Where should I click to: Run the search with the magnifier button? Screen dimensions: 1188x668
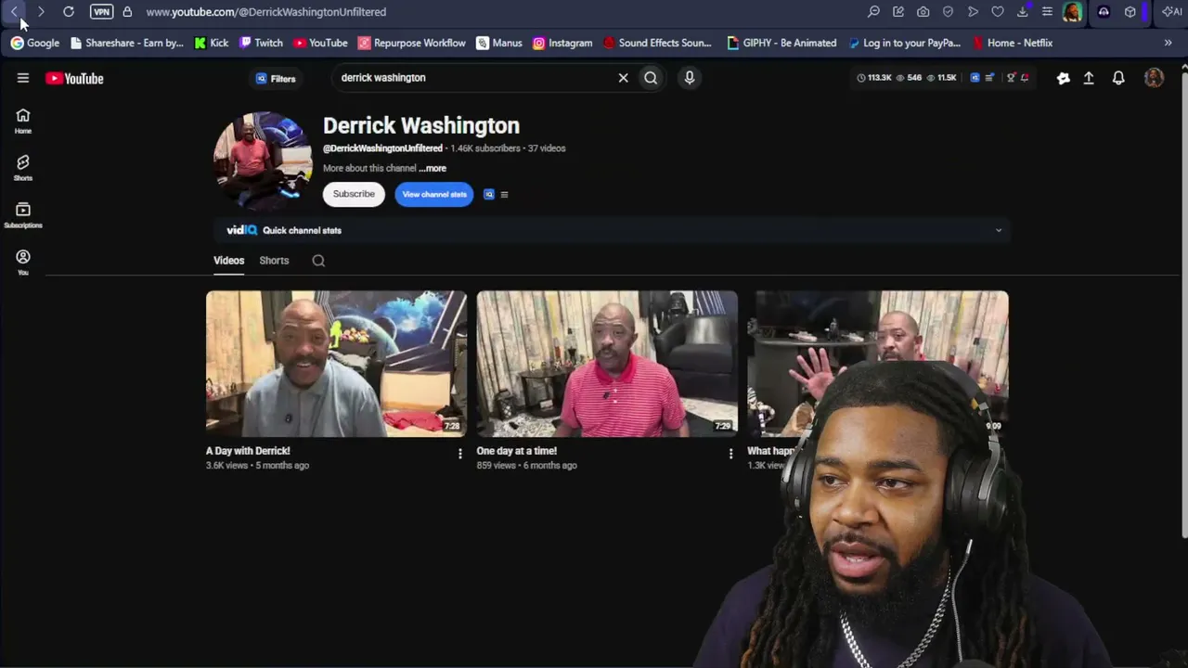(651, 78)
